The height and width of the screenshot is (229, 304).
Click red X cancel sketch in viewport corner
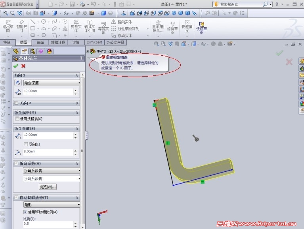[289, 62]
